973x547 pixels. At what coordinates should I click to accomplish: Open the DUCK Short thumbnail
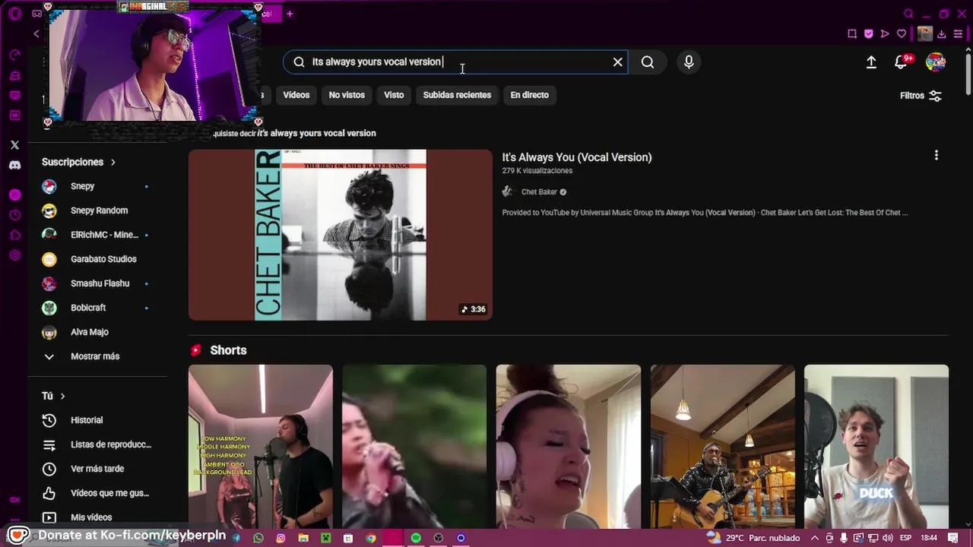(x=876, y=447)
